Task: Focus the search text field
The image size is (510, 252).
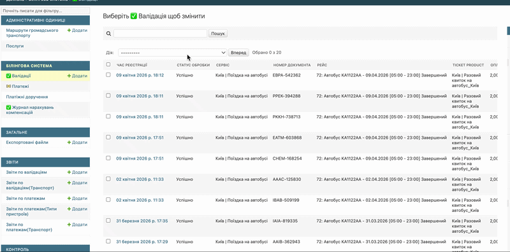Action: (161, 34)
